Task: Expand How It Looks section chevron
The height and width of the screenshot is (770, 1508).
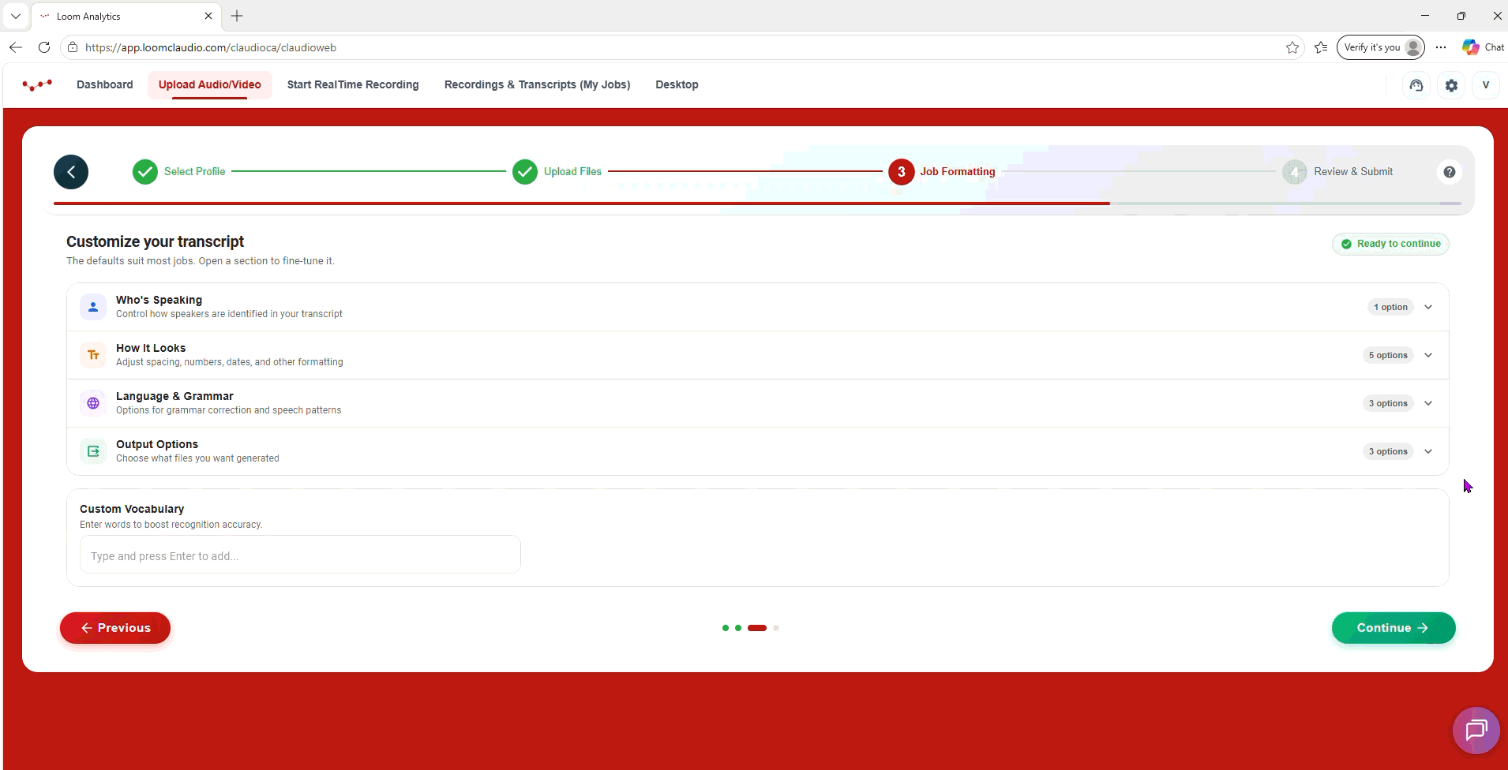Action: 1428,355
